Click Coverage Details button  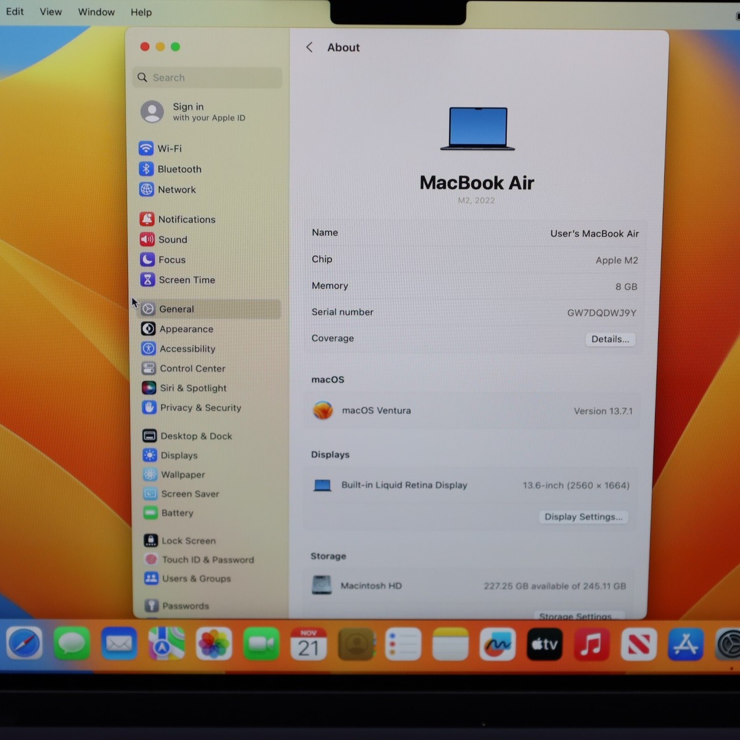click(610, 339)
